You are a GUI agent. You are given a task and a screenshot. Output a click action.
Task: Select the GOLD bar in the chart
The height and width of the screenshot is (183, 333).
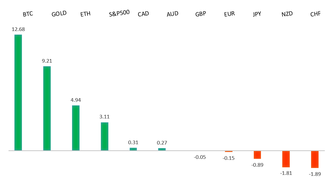pyautogui.click(x=47, y=108)
